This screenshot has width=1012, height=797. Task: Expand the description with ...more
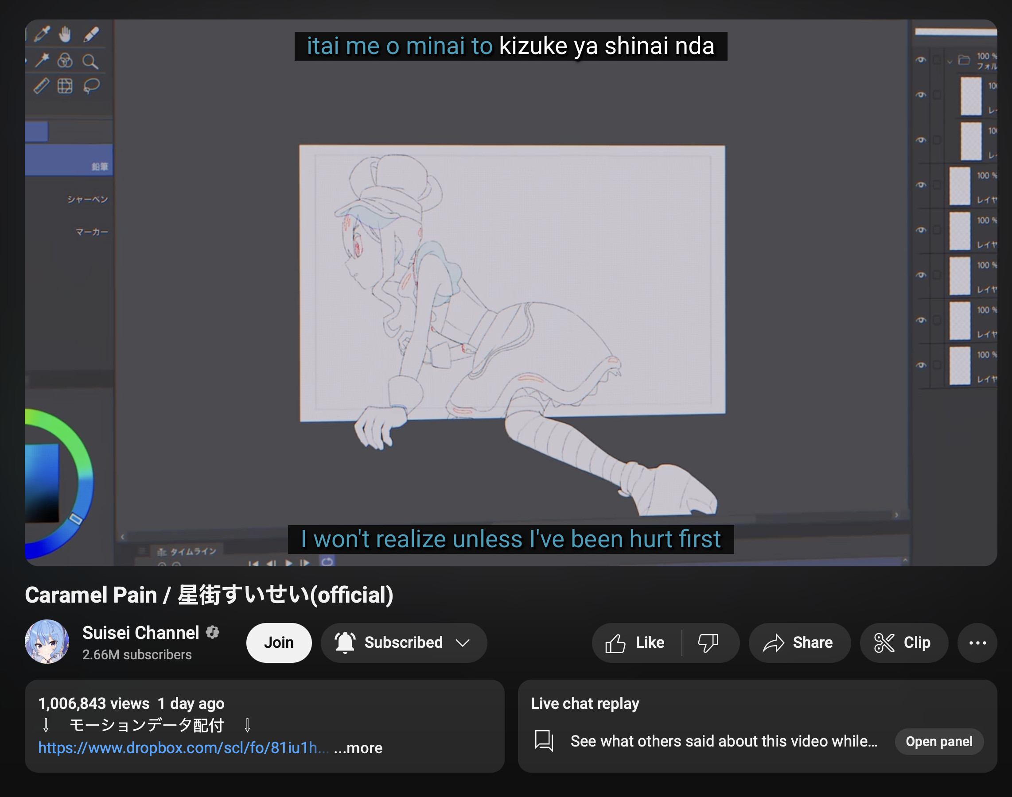(x=358, y=747)
